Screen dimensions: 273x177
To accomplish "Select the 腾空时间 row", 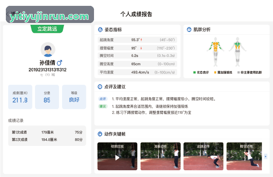I will click(x=137, y=56).
